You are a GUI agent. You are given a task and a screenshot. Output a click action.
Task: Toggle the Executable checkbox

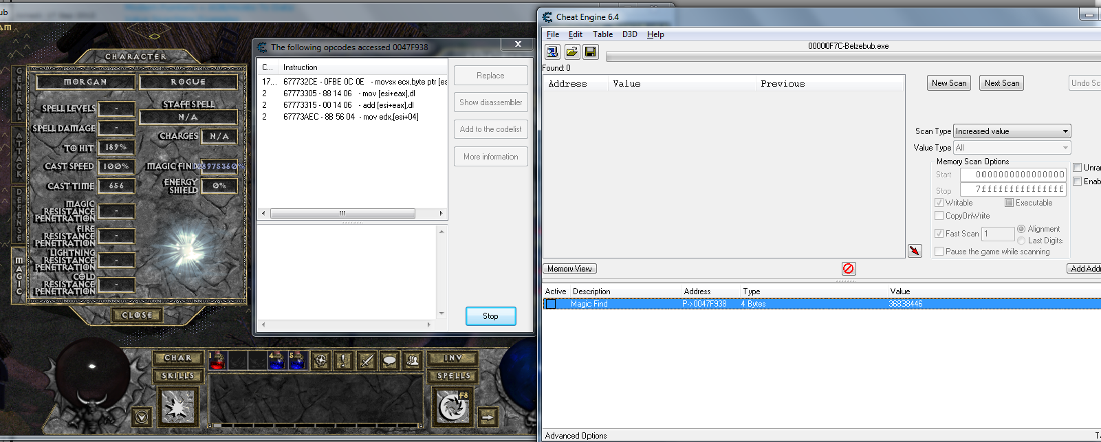tap(1009, 203)
